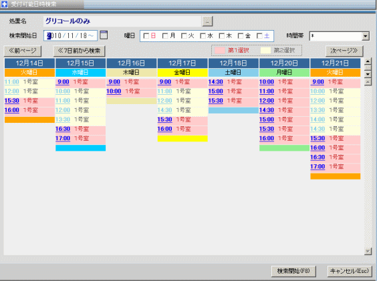Select the 12月20日 column header
Image resolution: width=377 pixels, height=281 pixels.
click(284, 63)
